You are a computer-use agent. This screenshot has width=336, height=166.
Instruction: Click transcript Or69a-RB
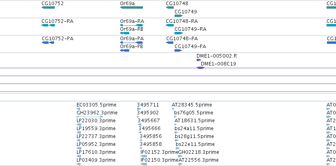[x=124, y=33]
